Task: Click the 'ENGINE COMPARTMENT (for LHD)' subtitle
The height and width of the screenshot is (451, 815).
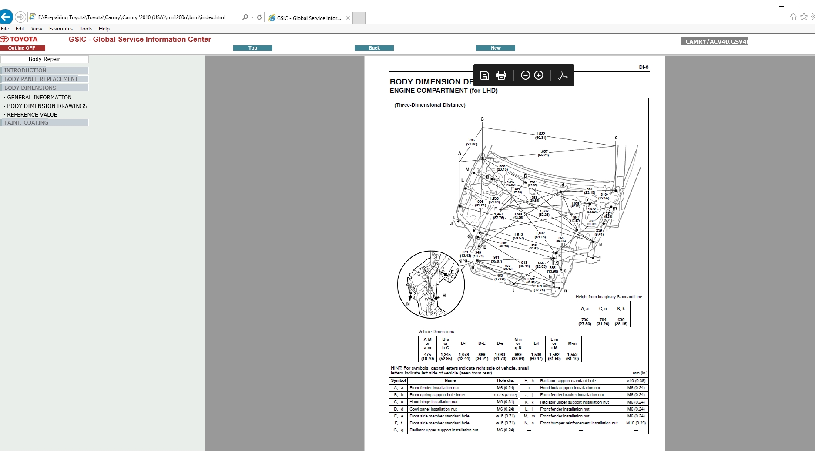Action: click(443, 91)
